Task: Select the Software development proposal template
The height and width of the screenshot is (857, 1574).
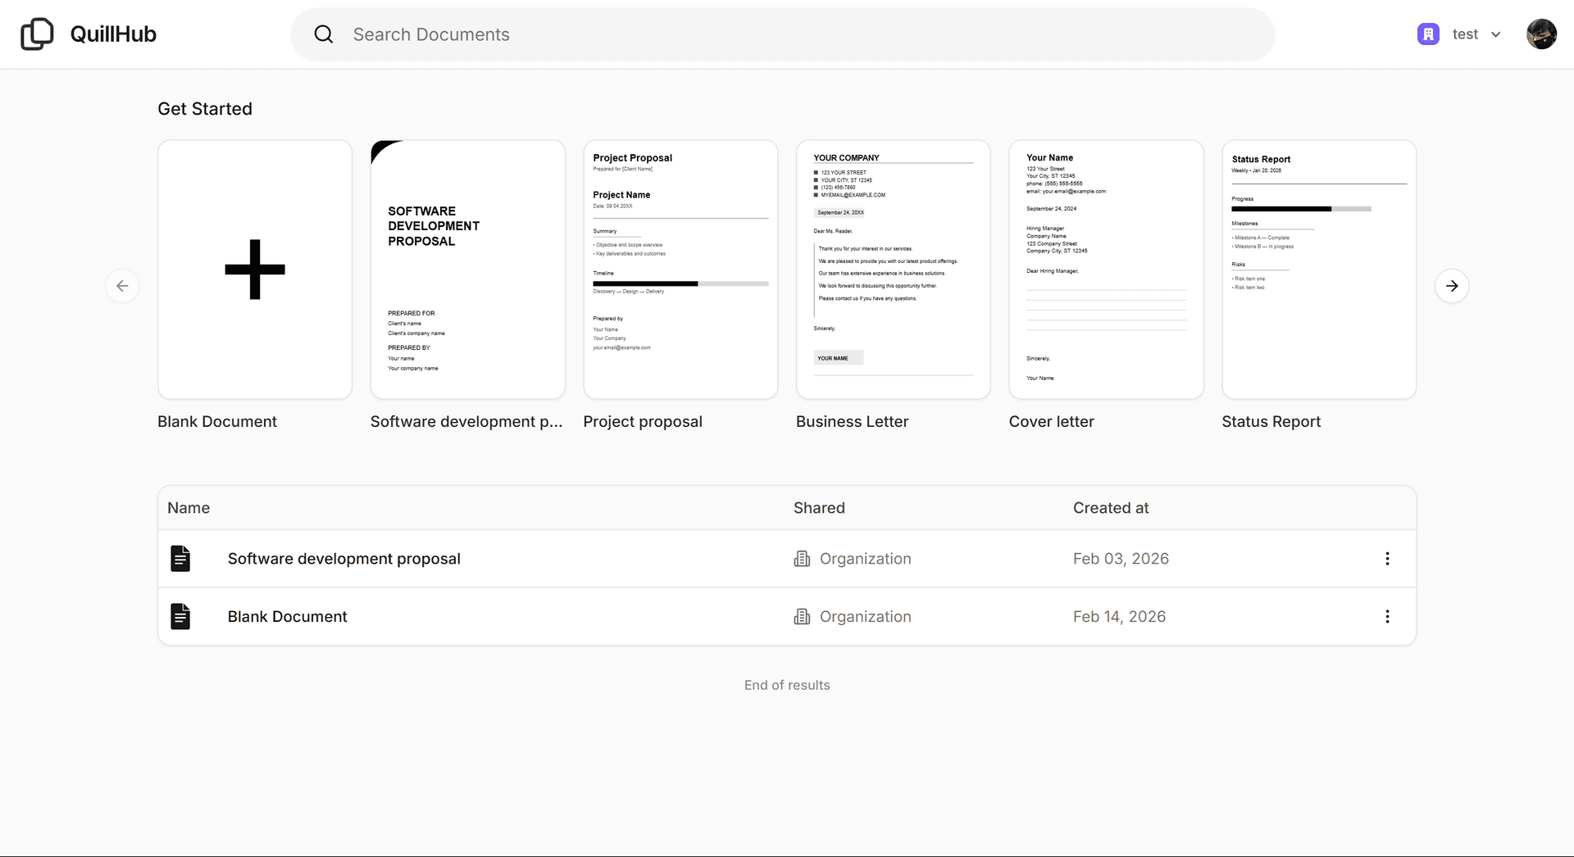Action: (x=467, y=270)
